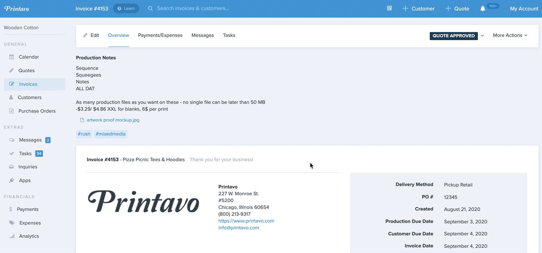
Task: Click the plus icon beside Quote
Action: pos(448,8)
